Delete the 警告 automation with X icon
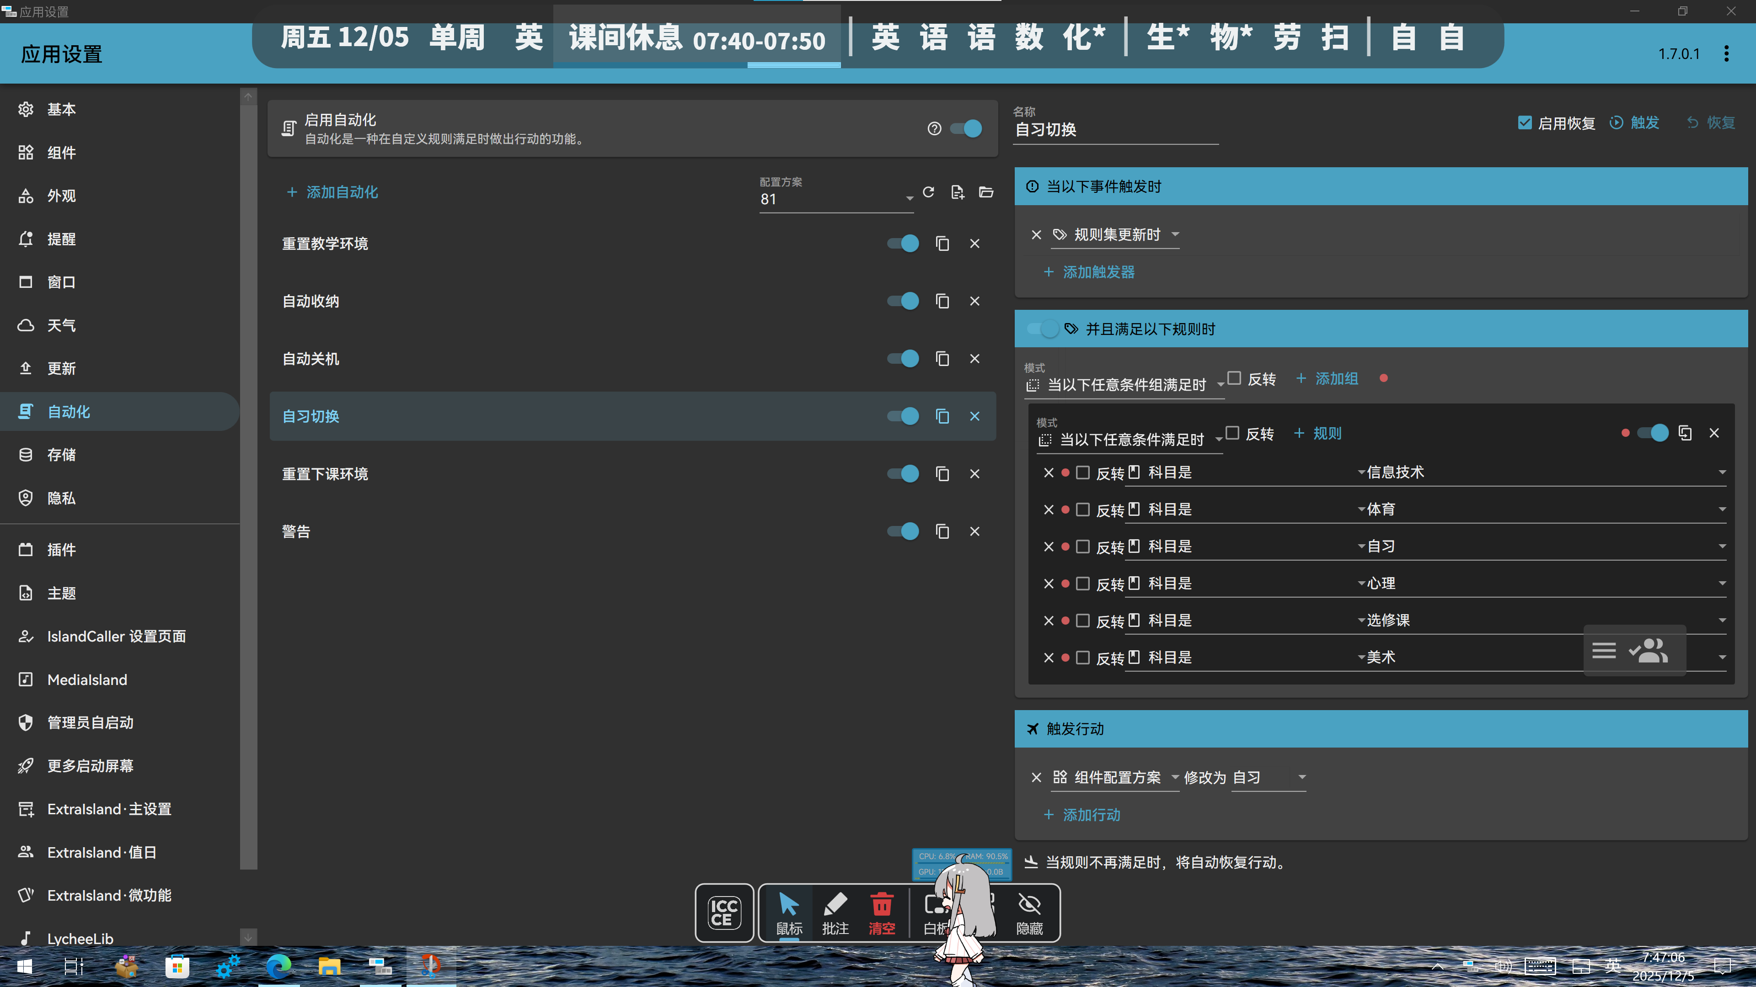The height and width of the screenshot is (987, 1756). 975,531
